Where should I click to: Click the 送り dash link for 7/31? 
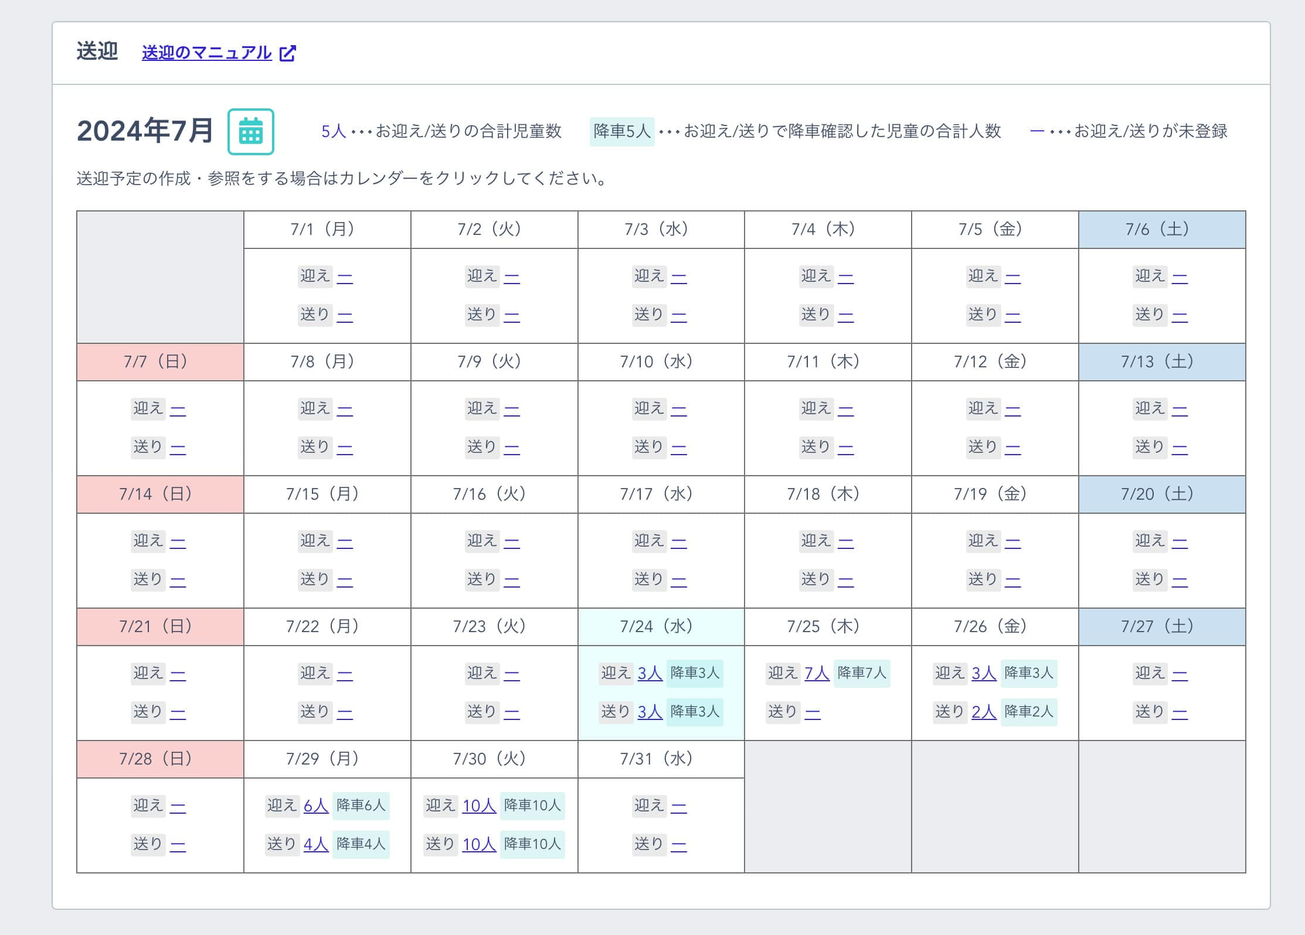tap(679, 845)
